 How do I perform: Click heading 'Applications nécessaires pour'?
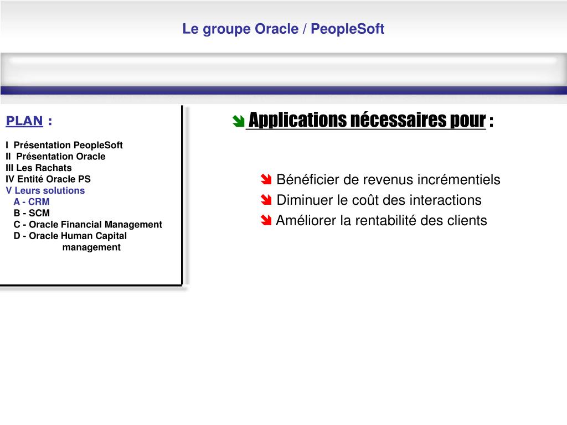click(x=367, y=120)
